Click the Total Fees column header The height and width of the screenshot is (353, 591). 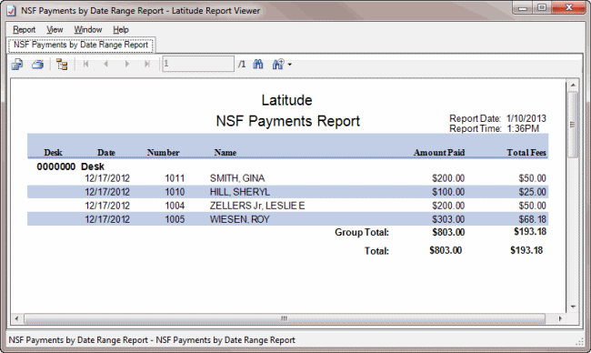526,152
